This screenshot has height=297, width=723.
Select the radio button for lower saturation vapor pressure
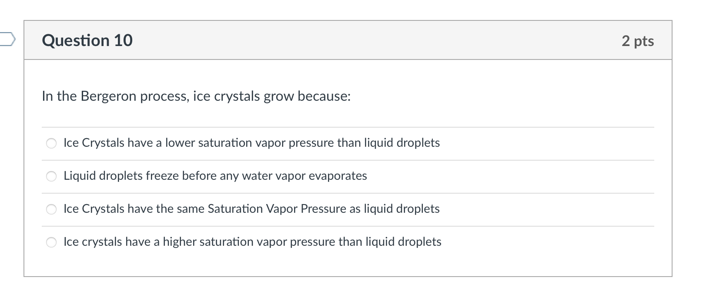[52, 143]
